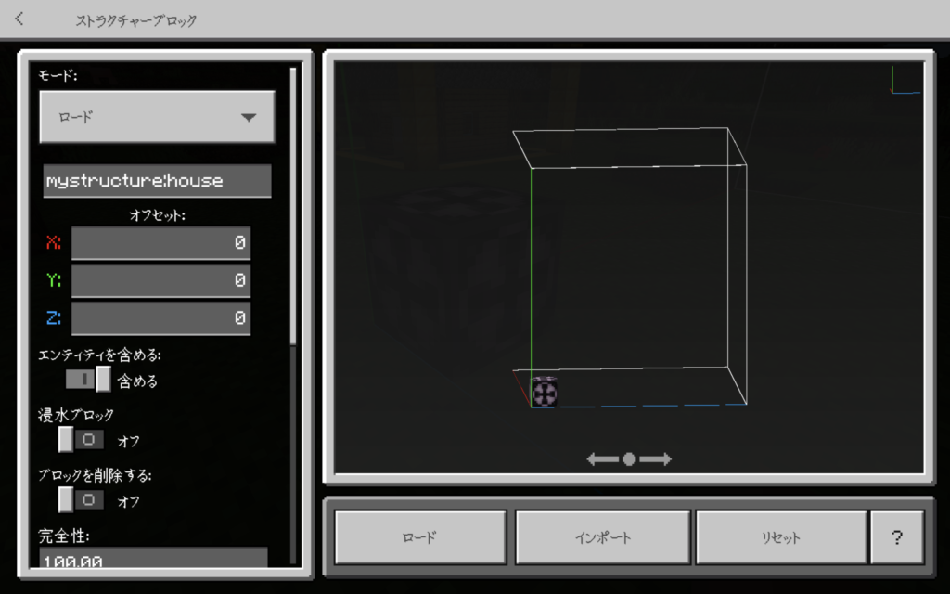Select the structure block icon in the preview
The width and height of the screenshot is (950, 594).
[545, 393]
